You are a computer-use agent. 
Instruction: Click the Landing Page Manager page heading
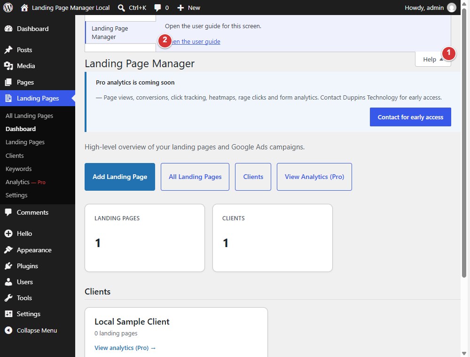[x=140, y=63]
